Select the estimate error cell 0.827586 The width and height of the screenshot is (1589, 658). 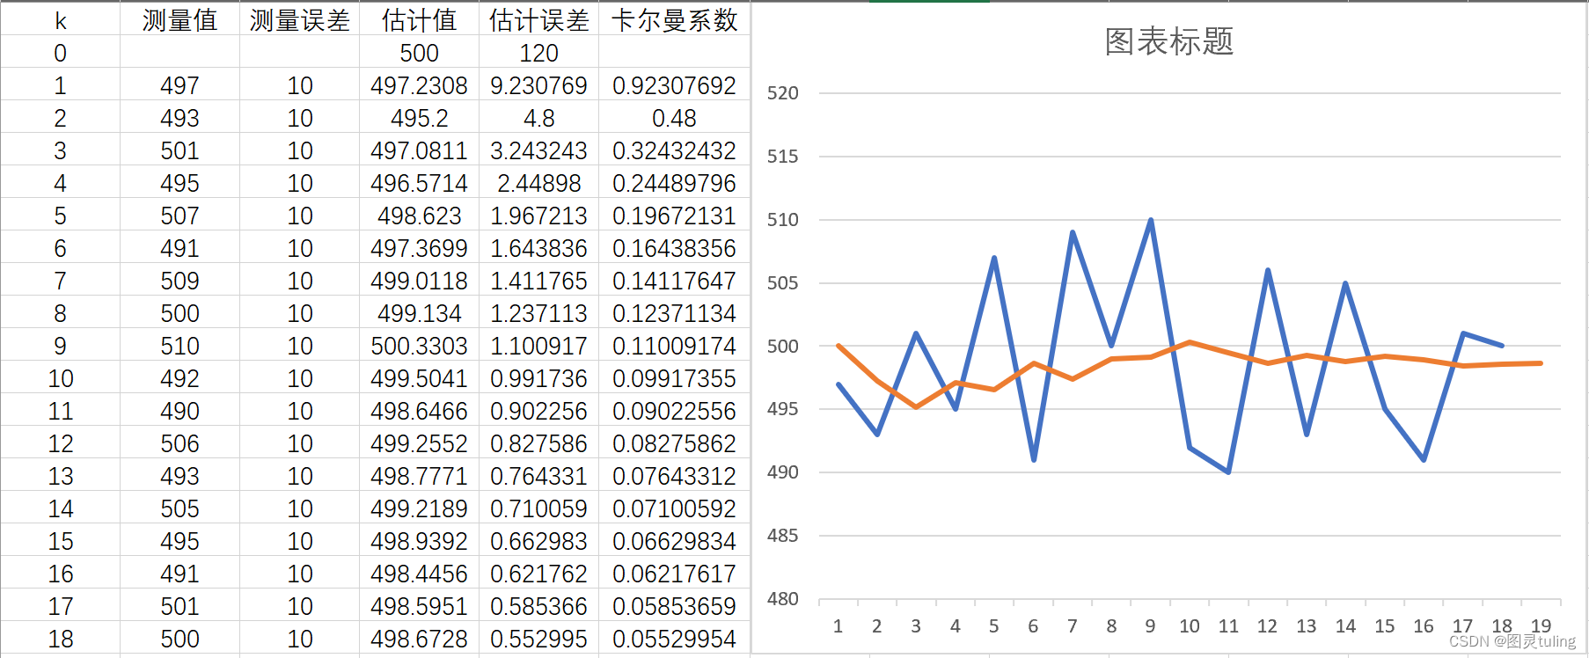click(538, 443)
